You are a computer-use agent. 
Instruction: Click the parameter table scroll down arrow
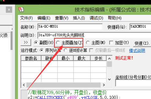109,79
